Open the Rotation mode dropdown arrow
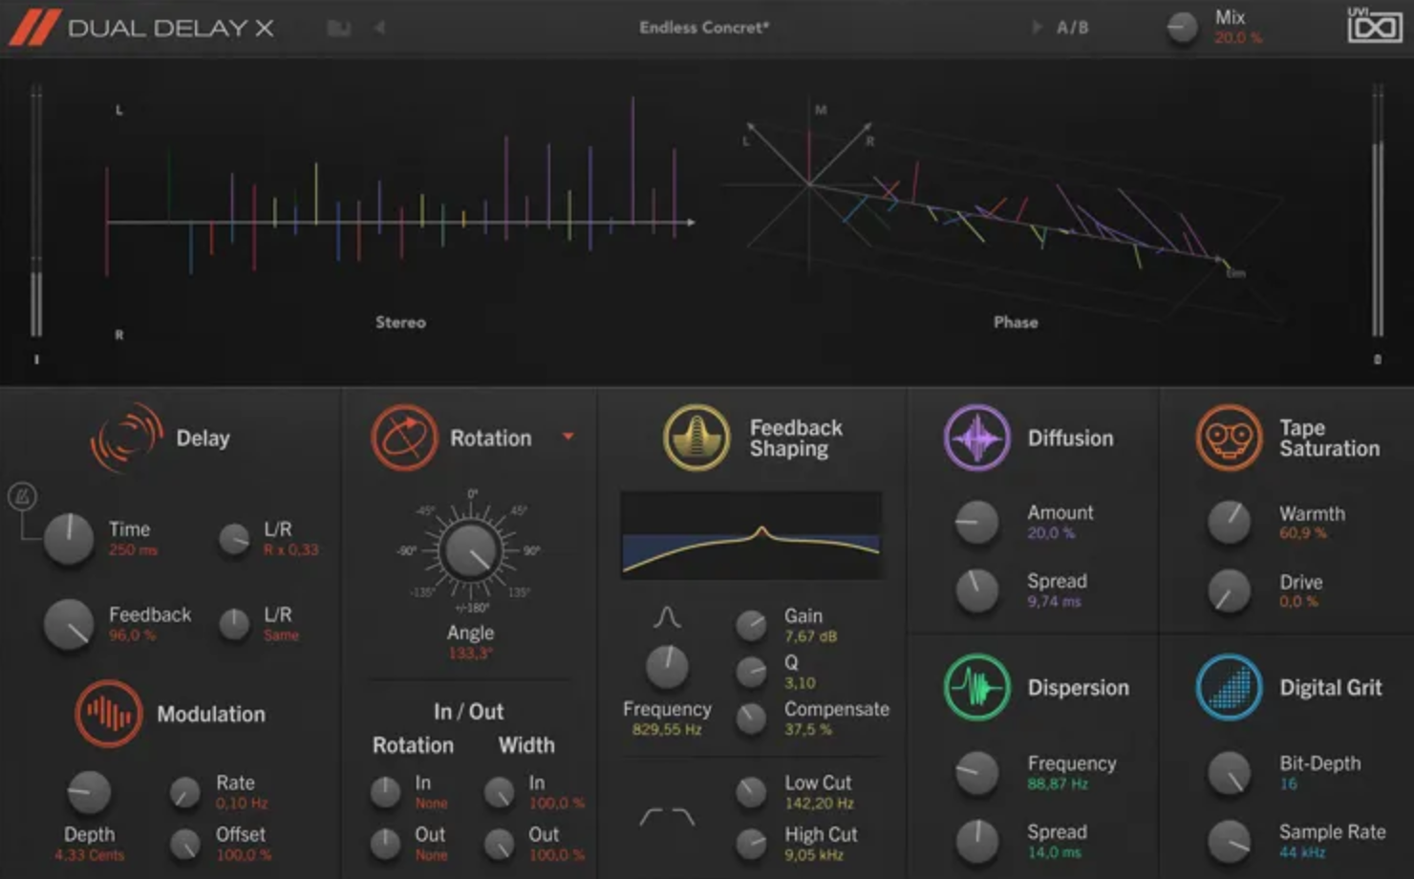This screenshot has height=879, width=1414. point(568,437)
